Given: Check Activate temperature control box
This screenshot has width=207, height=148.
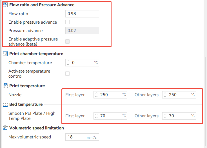Looking at the screenshot, I should pyautogui.click(x=68, y=74).
